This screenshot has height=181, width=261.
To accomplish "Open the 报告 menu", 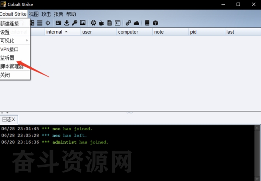I will (58, 14).
